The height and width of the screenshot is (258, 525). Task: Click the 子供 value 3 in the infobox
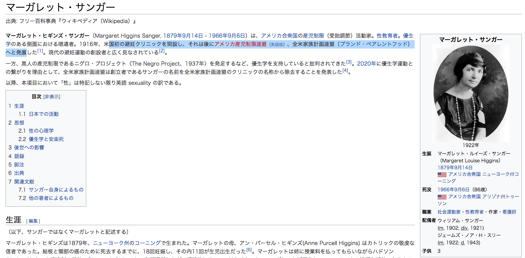click(x=439, y=251)
